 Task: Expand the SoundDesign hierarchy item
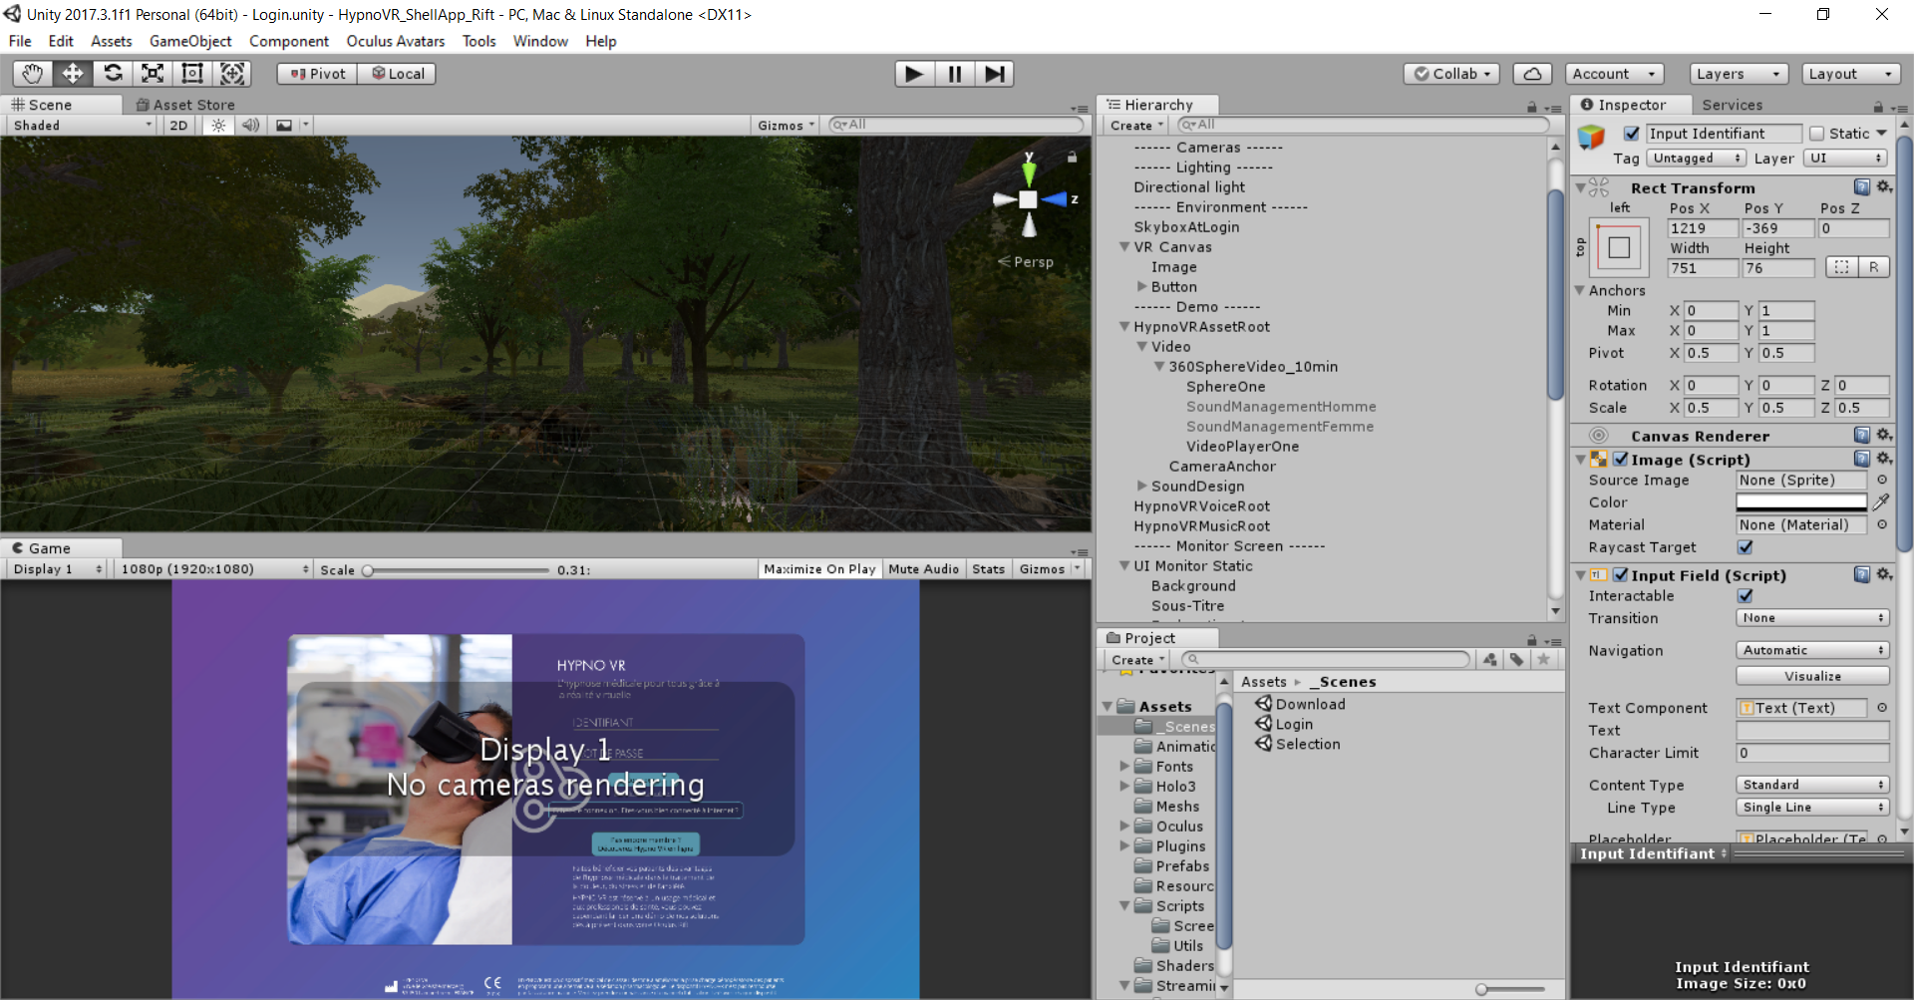click(x=1142, y=486)
